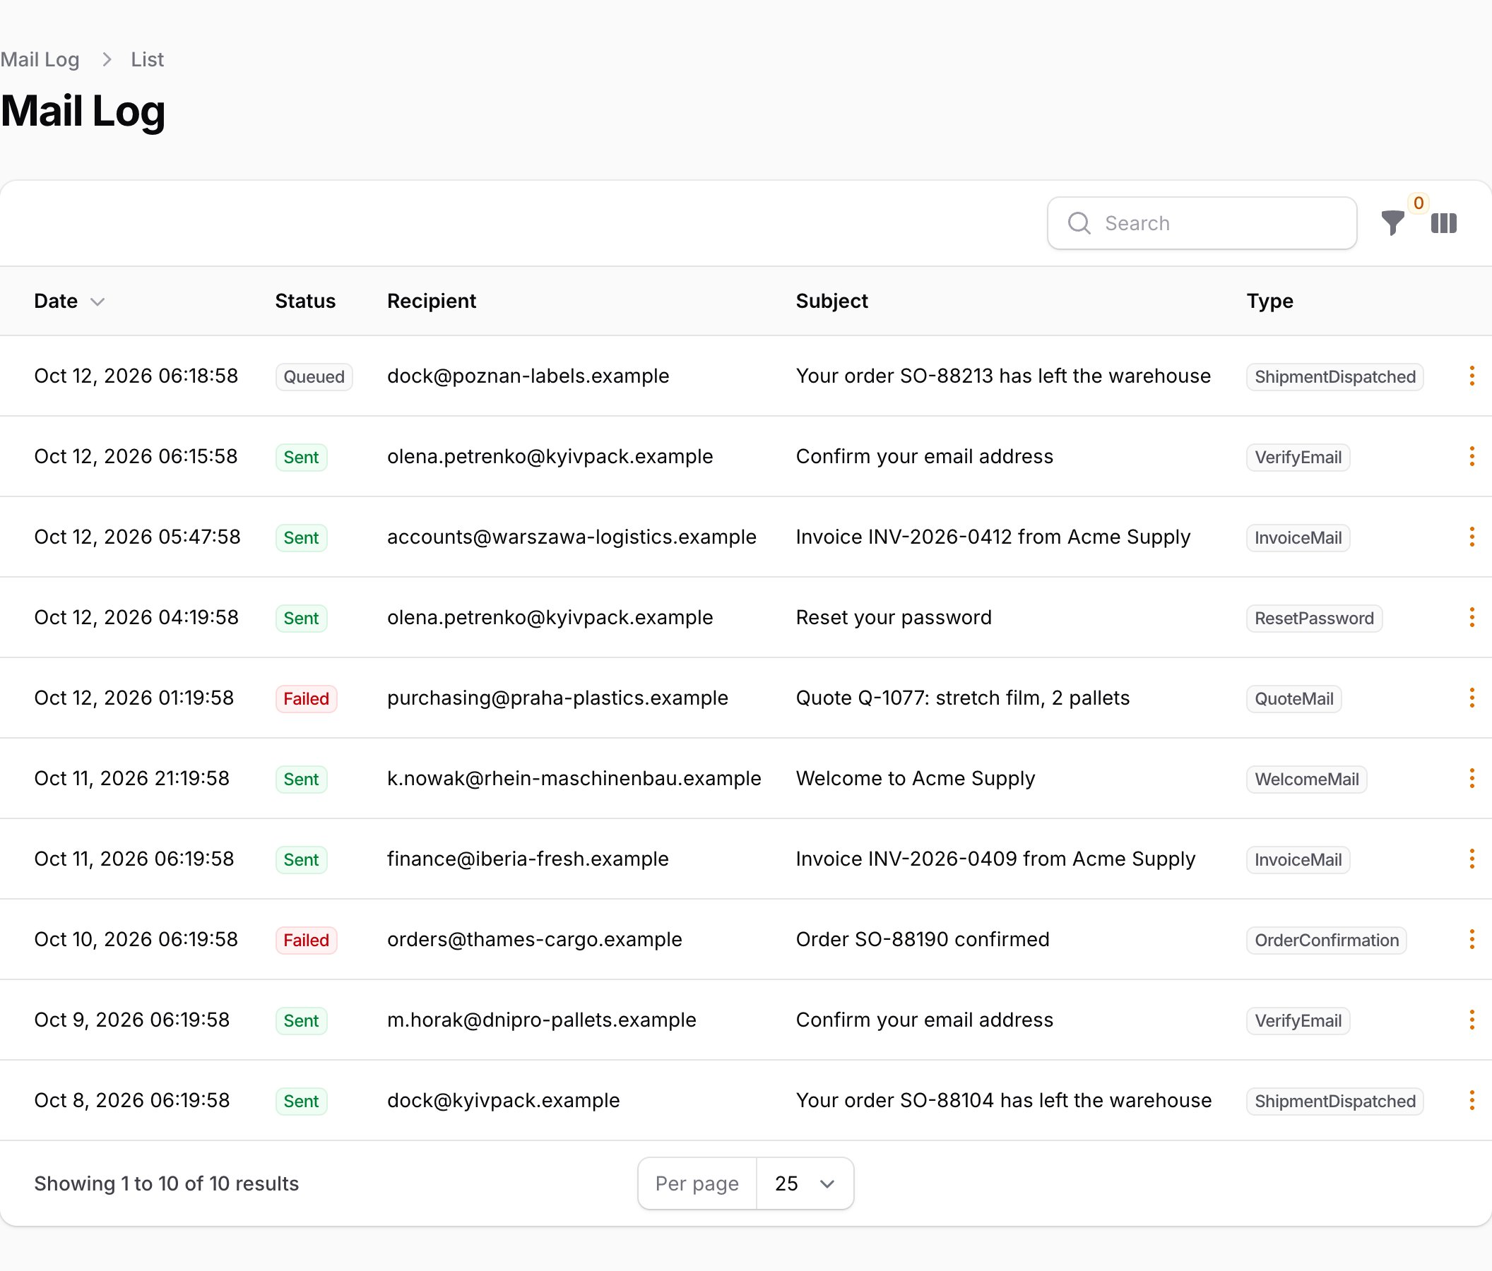This screenshot has height=1271, width=1492.
Task: Click the ResetPassword type badge
Action: click(x=1314, y=619)
